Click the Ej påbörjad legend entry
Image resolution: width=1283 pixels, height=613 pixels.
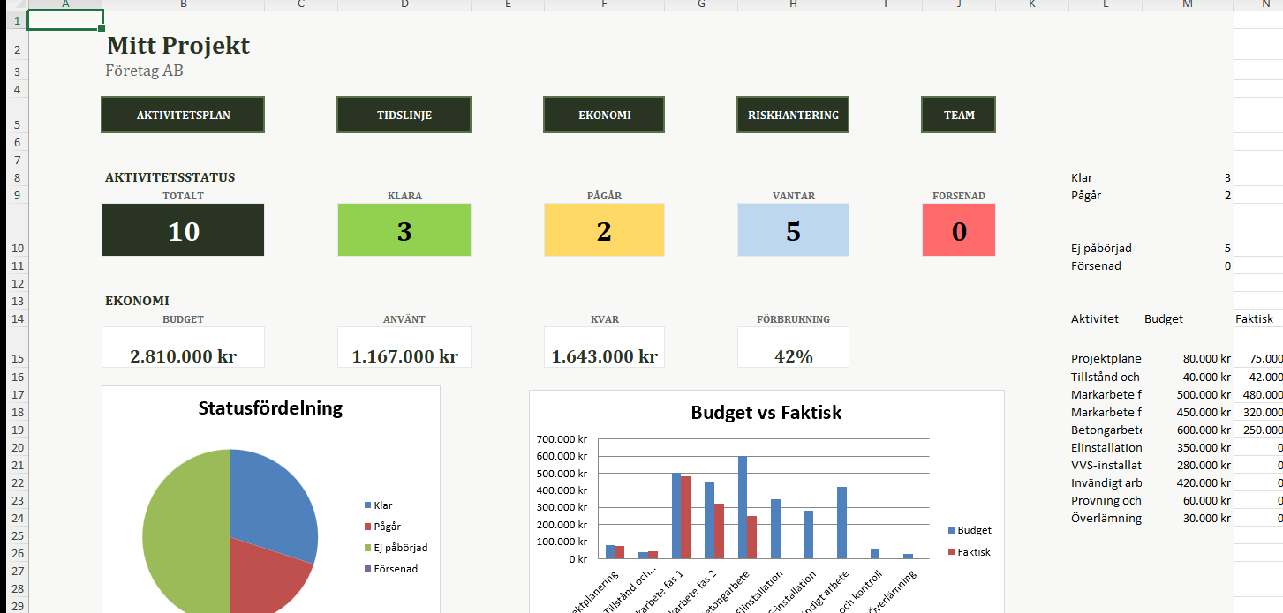coord(396,548)
